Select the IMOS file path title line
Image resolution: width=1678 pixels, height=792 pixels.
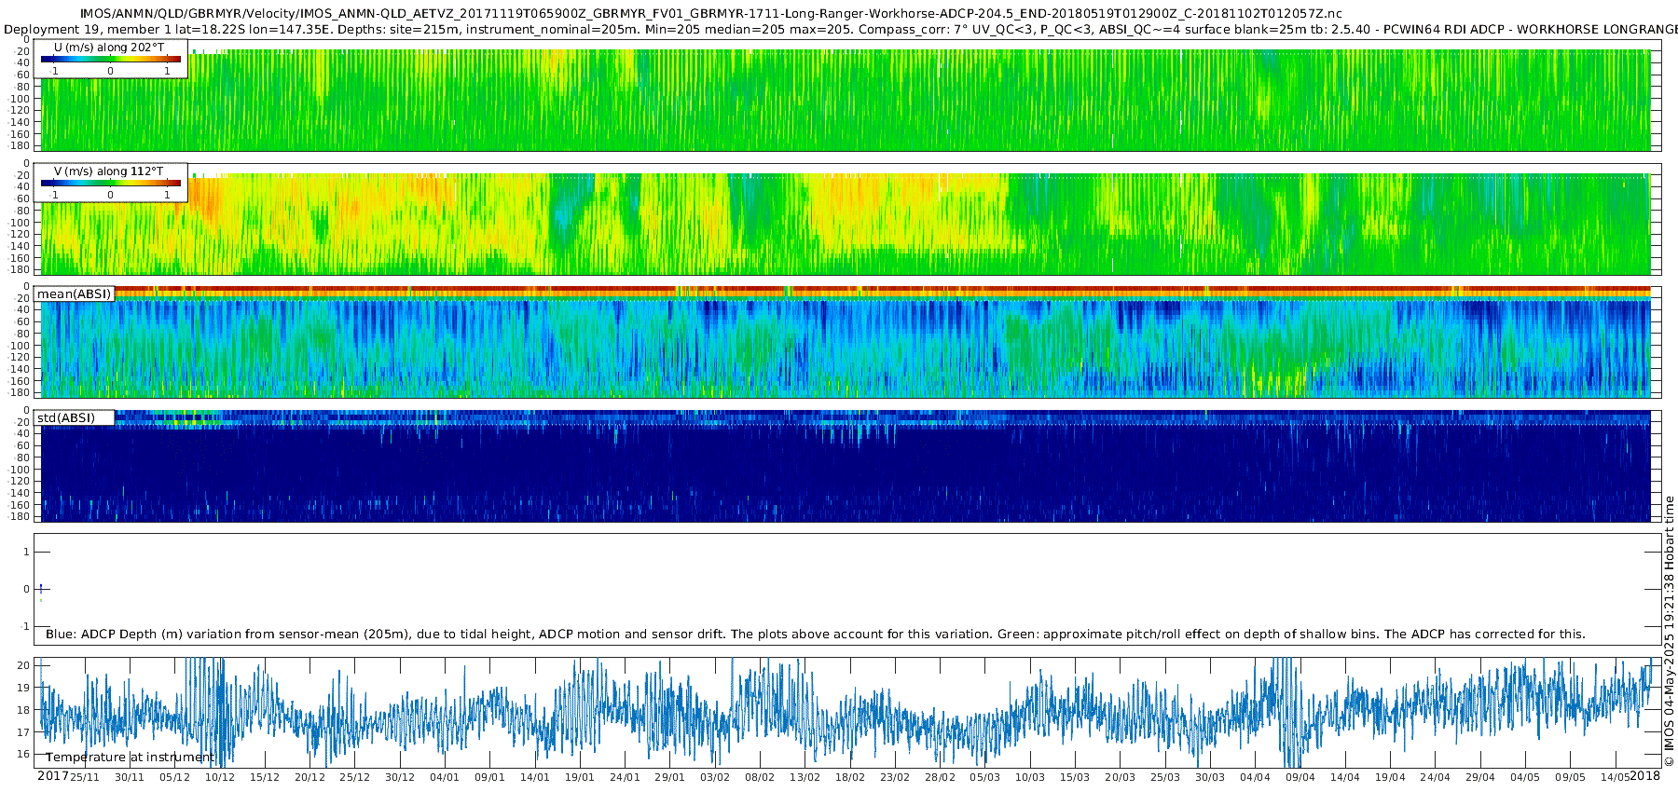[710, 13]
